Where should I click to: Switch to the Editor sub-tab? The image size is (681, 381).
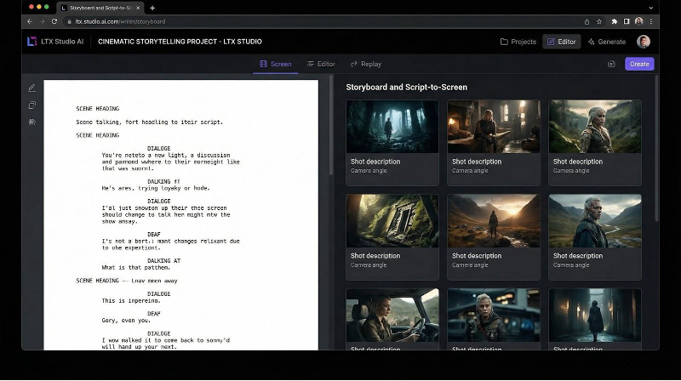tap(320, 64)
